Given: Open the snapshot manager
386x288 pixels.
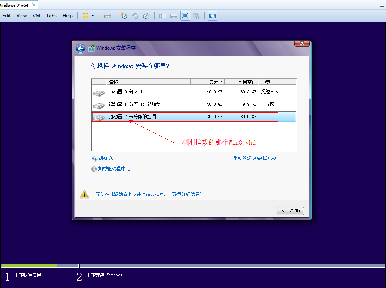Looking at the screenshot, I should point(146,16).
